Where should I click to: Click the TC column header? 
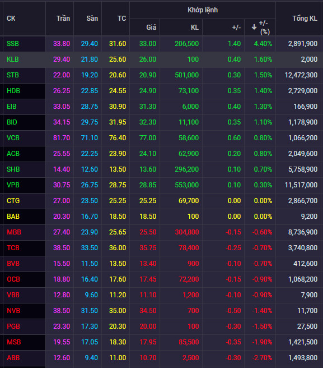click(122, 19)
